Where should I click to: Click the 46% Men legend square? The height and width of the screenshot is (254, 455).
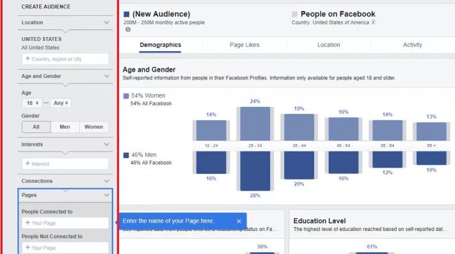tap(126, 155)
